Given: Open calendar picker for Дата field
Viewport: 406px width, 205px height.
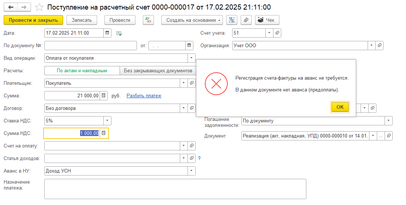Looking at the screenshot, I should click(107, 33).
